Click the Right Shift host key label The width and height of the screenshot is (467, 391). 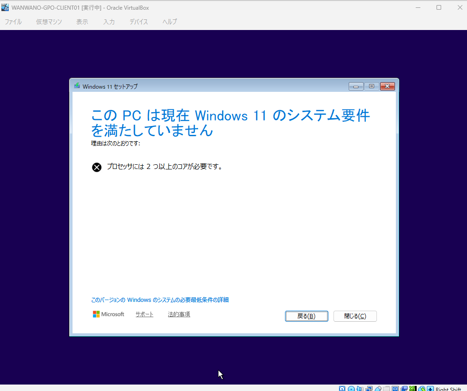448,389
